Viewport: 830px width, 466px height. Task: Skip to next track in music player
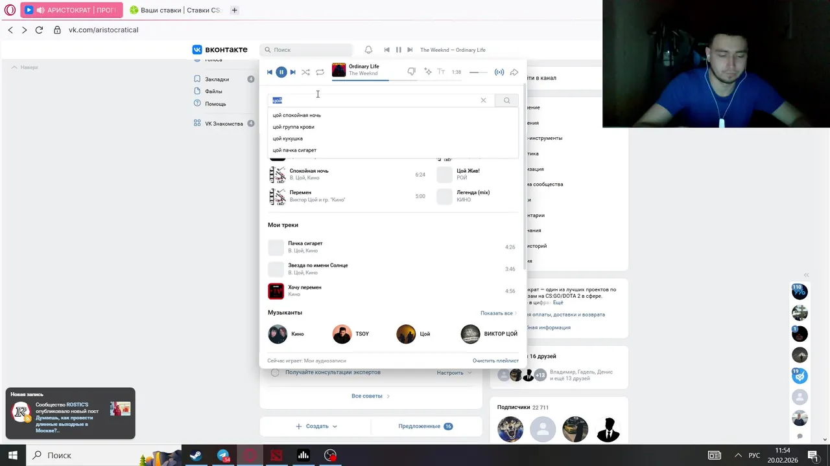293,72
